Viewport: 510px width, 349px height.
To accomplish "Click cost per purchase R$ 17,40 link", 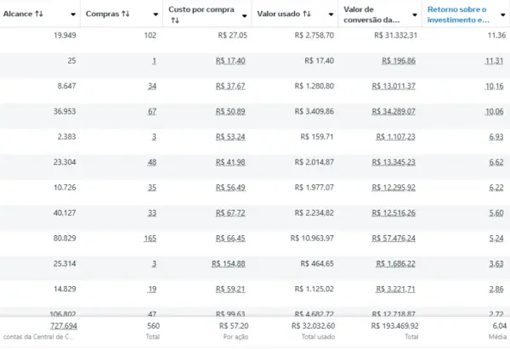I will (230, 61).
